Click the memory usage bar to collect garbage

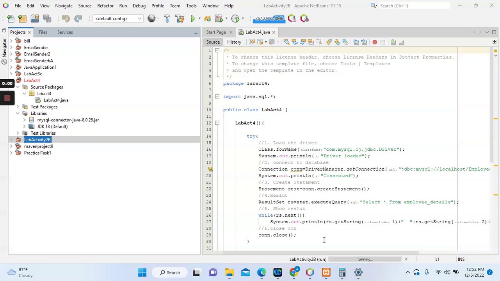(x=269, y=19)
